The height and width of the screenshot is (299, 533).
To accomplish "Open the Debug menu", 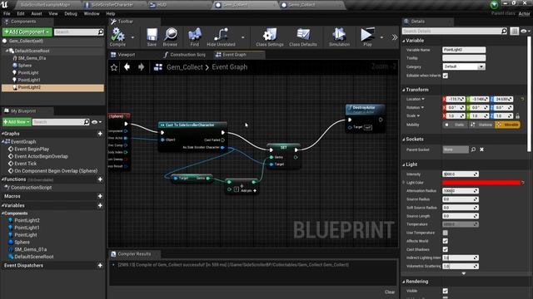I will click(x=71, y=13).
